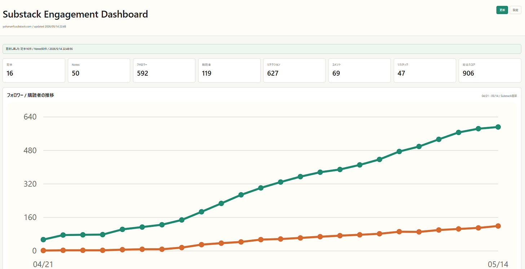
Task: Click the last orange subscriber data point
Action: (498, 226)
